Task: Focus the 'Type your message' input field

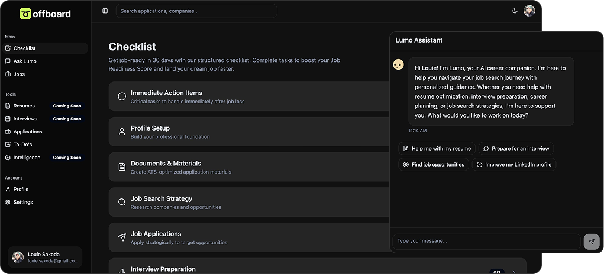Action: click(x=485, y=241)
